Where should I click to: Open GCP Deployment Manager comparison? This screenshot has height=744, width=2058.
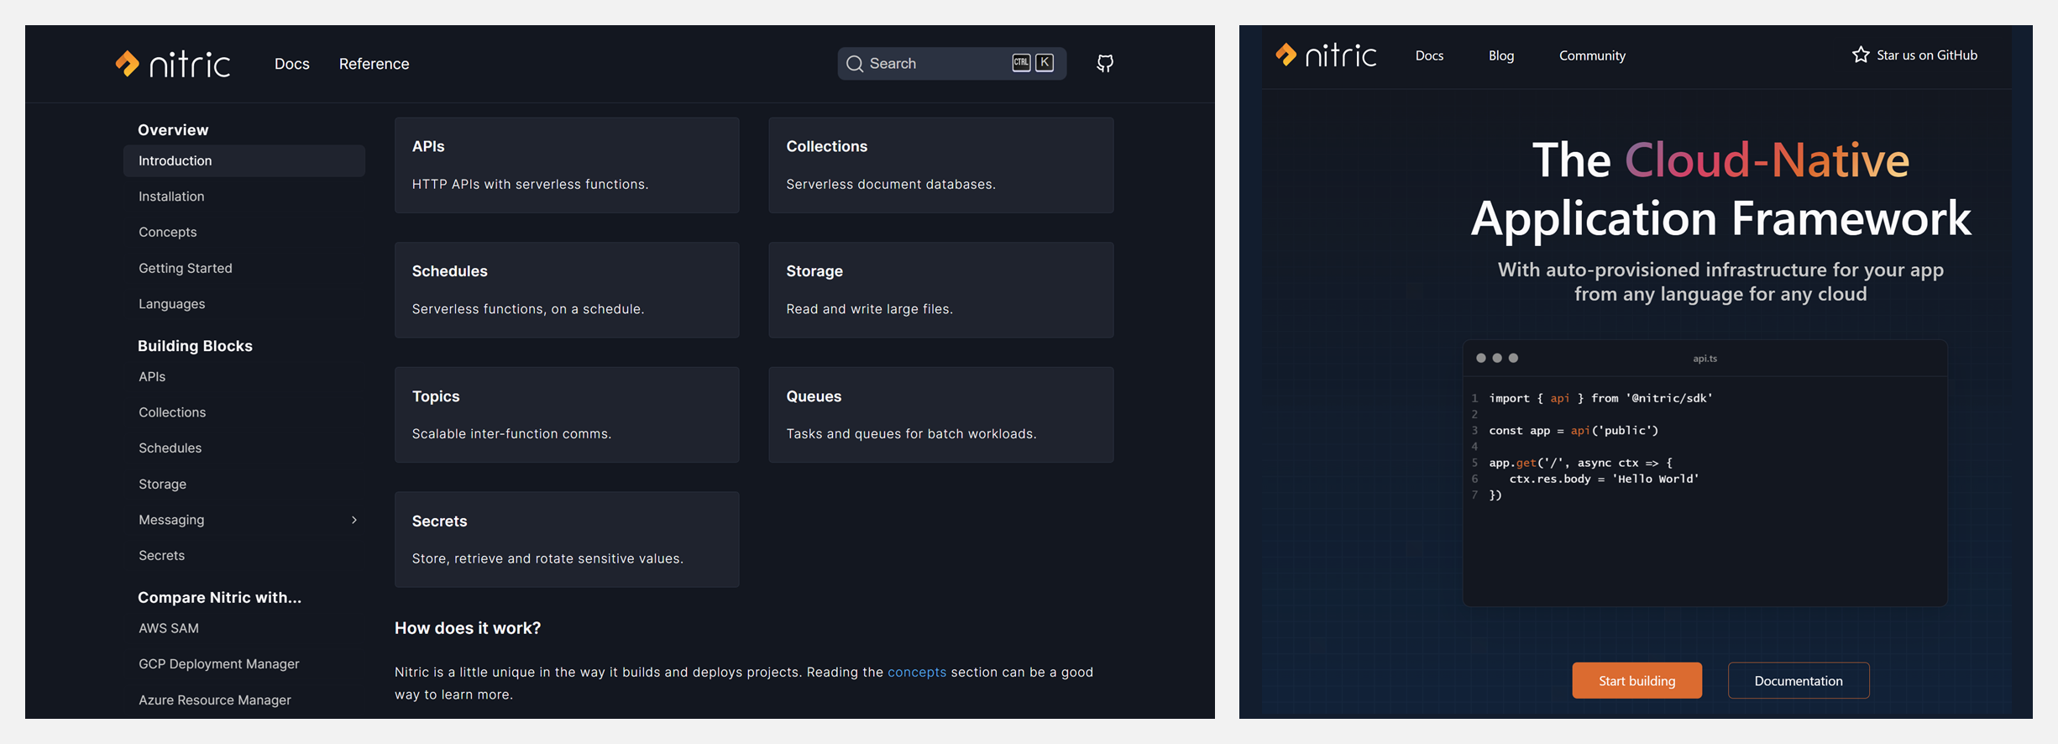219,663
